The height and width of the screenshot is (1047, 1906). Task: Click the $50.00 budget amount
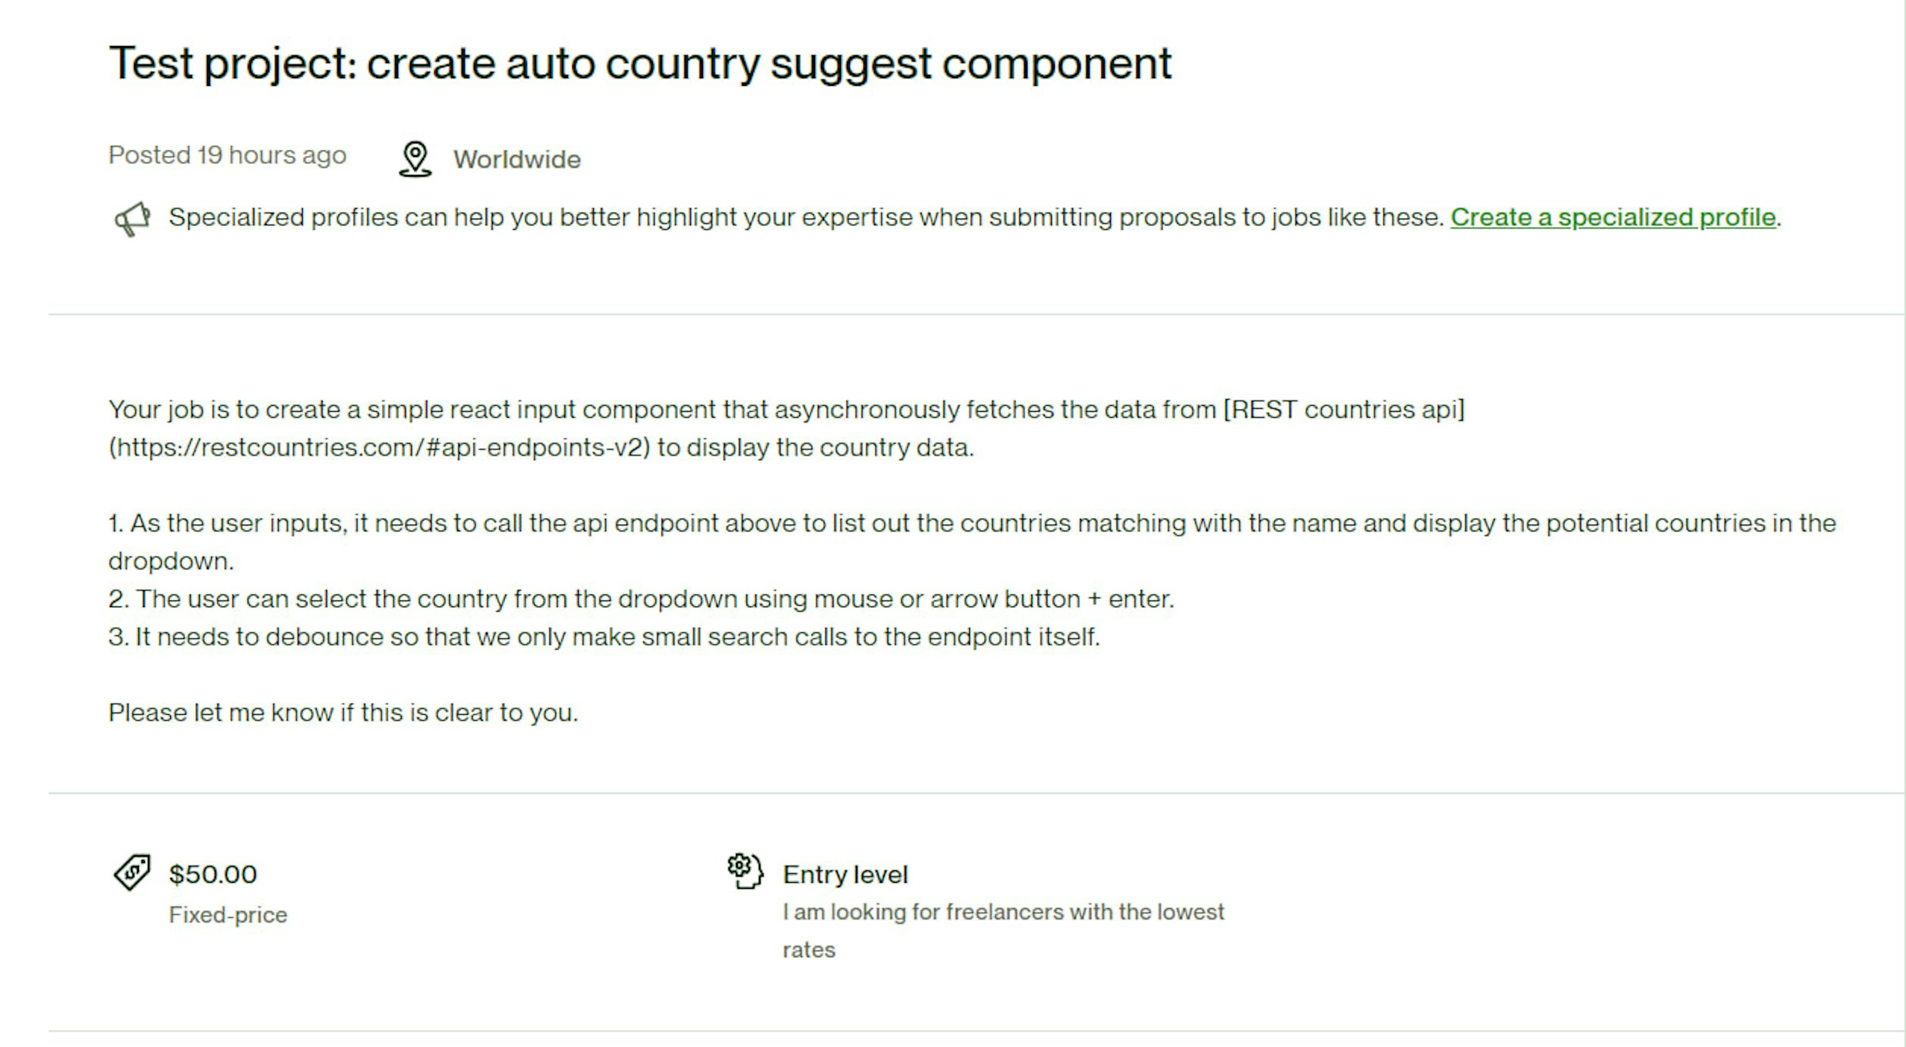(x=213, y=874)
